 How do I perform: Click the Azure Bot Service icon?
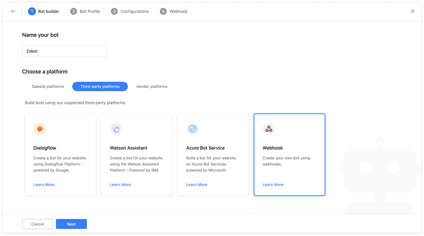(x=193, y=129)
